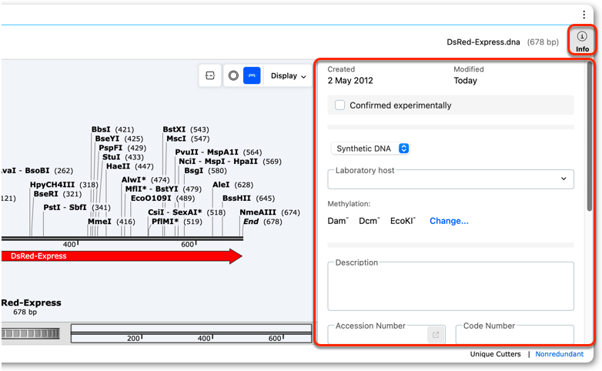
Task: Click the NciI - MspI - HpaII (569) label
Action: pos(230,162)
